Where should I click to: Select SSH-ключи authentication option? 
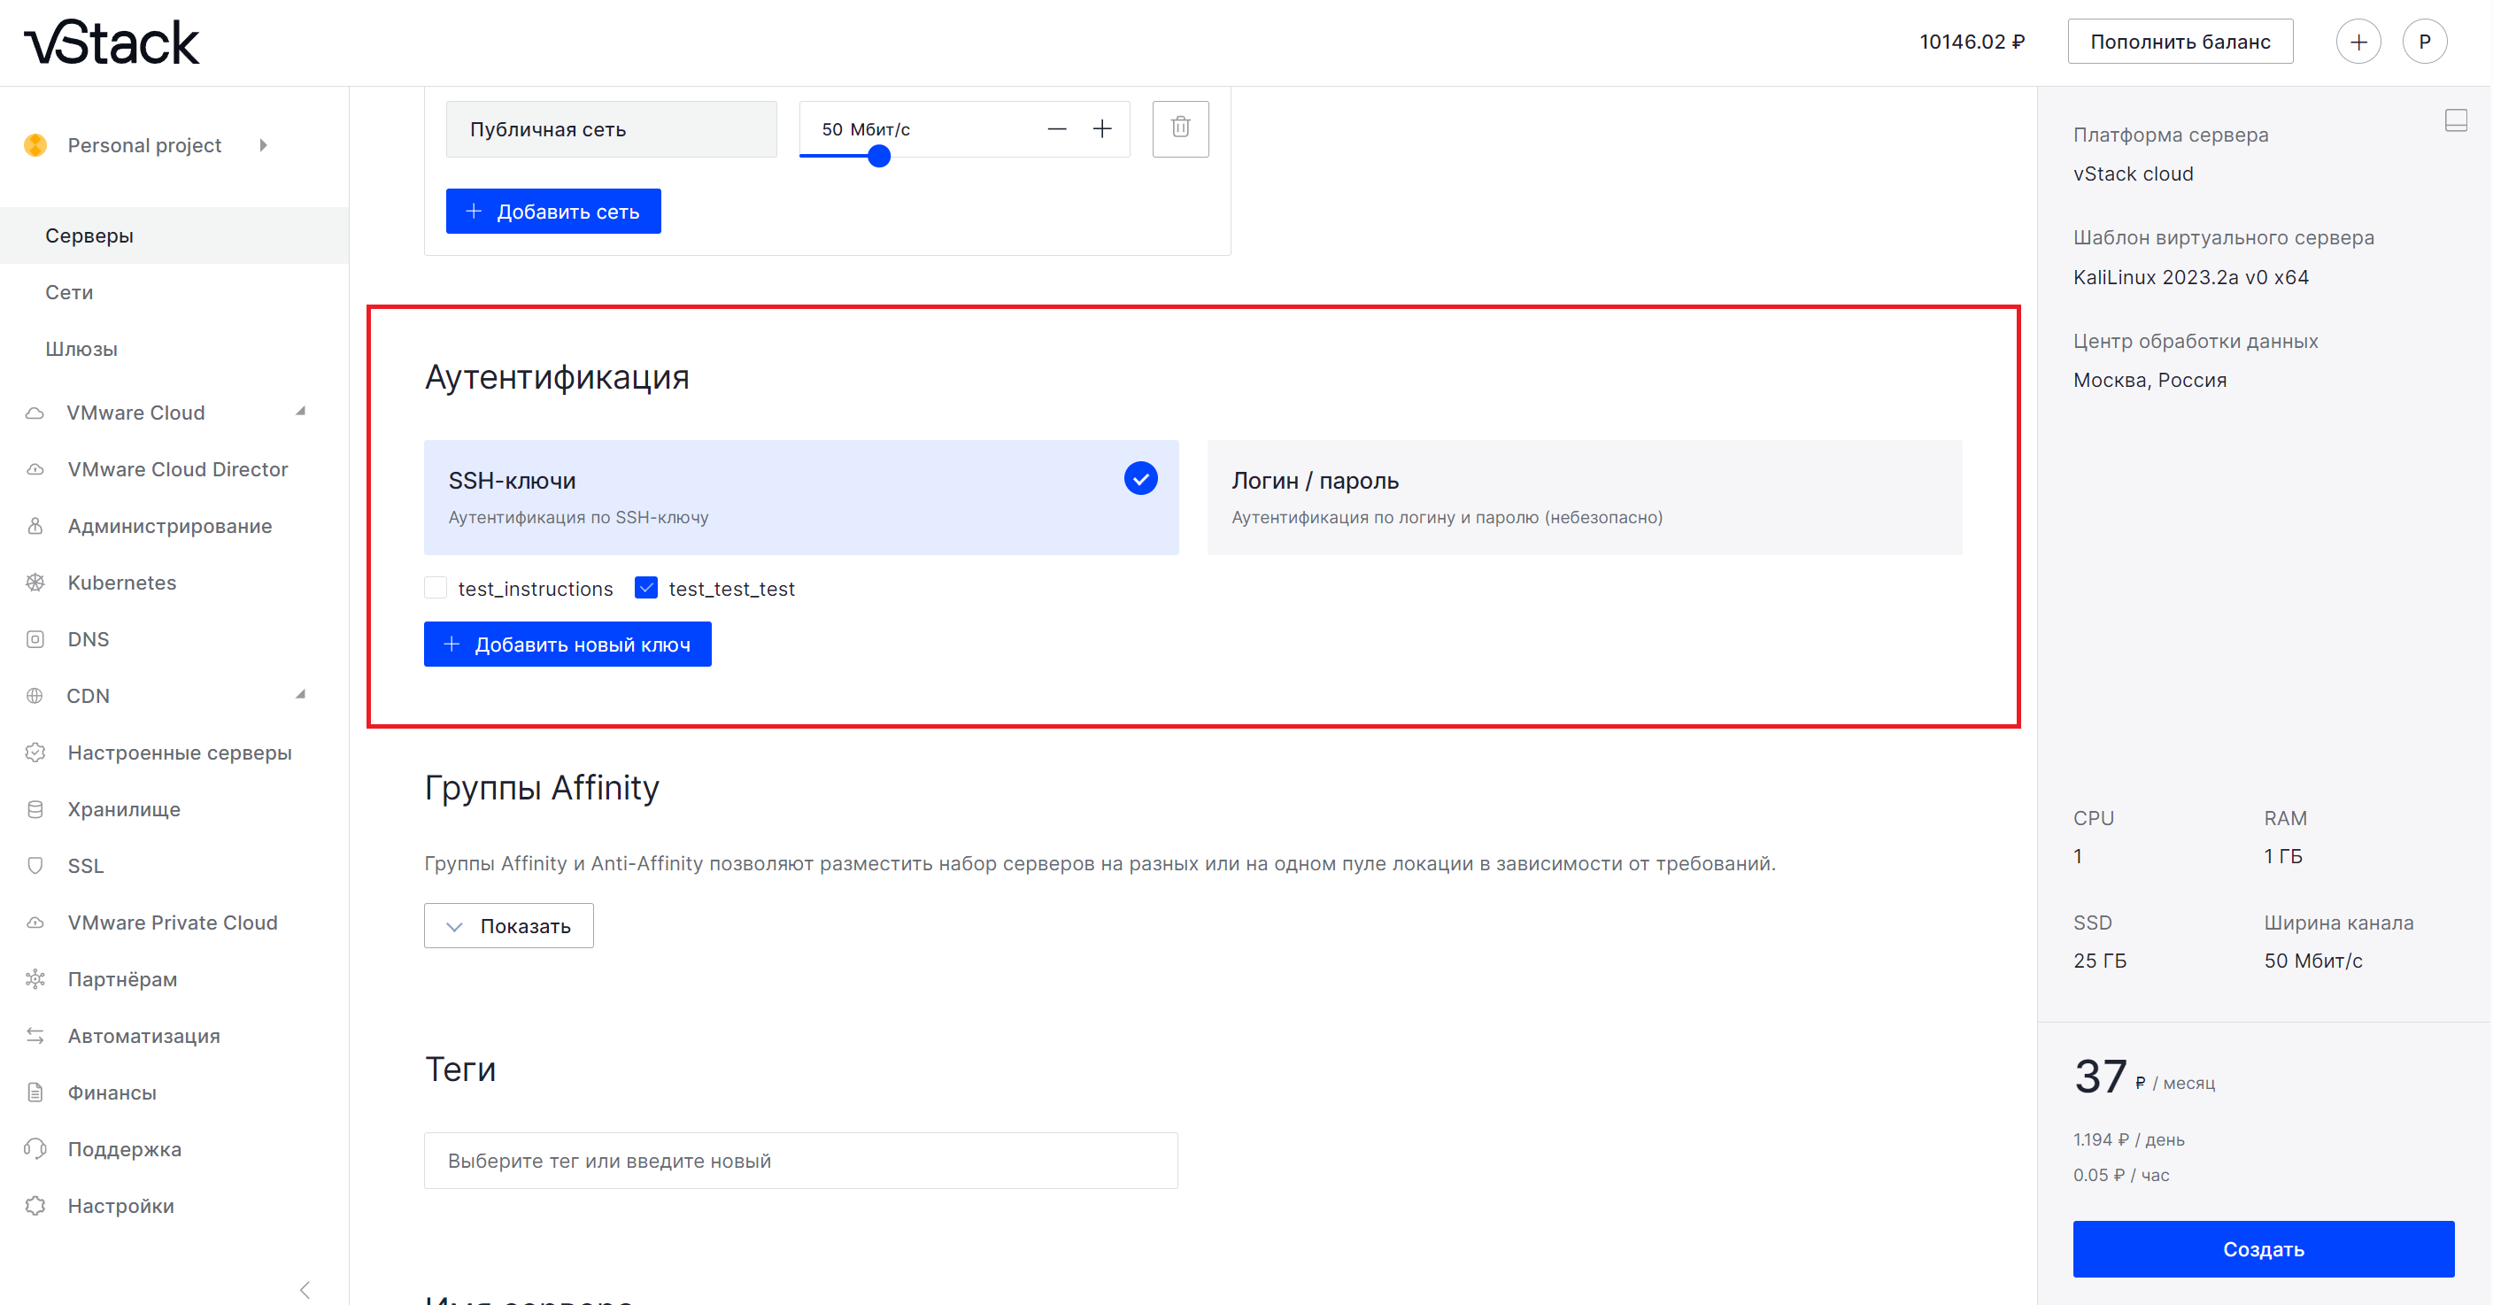(800, 498)
